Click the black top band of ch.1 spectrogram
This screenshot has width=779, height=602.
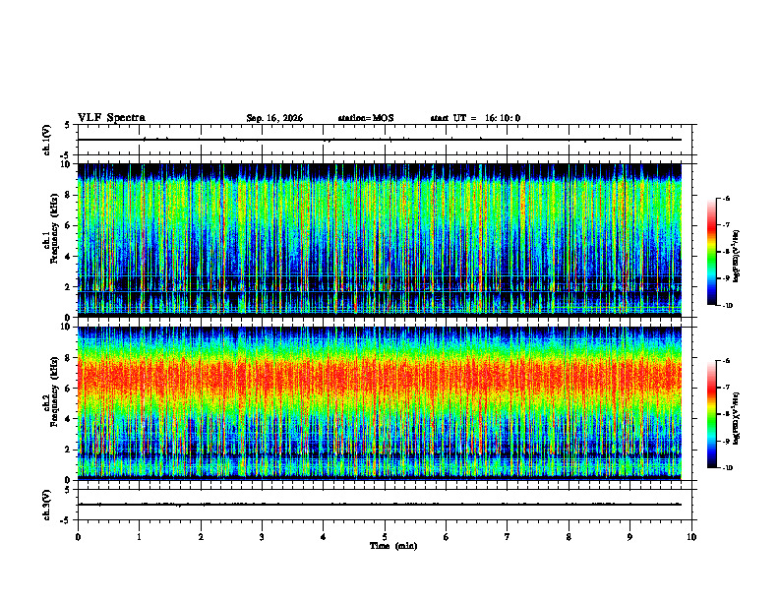[380, 170]
